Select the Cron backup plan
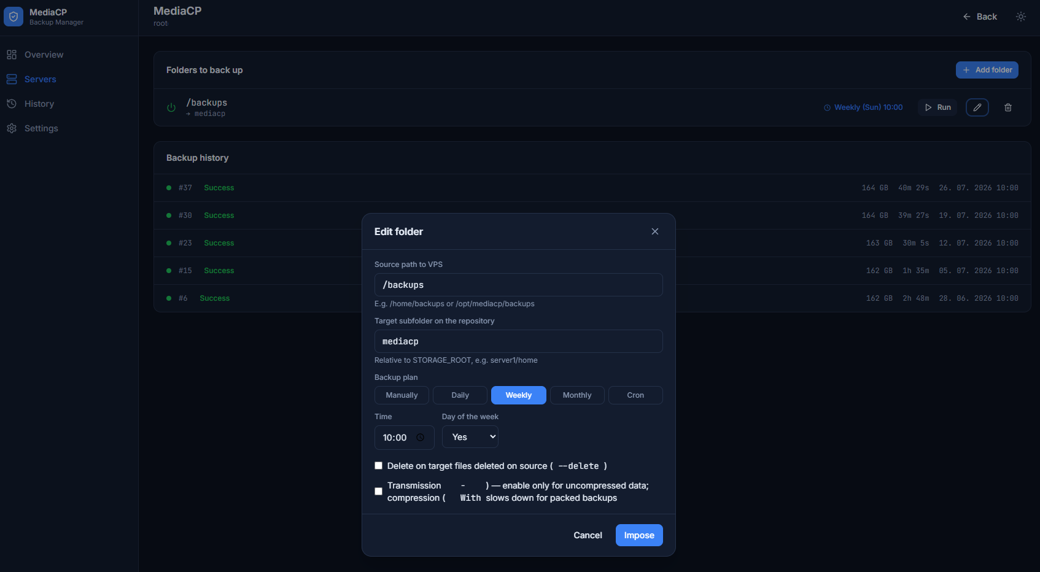 coord(635,395)
